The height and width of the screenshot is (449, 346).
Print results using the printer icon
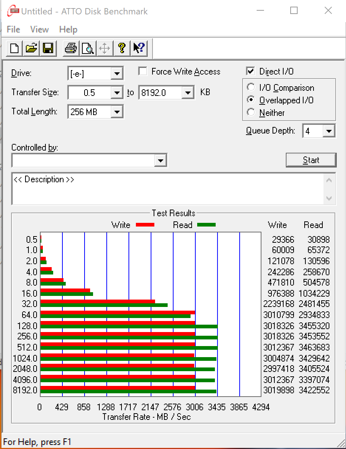coord(71,48)
